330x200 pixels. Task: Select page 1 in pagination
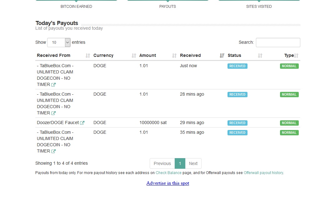click(180, 163)
